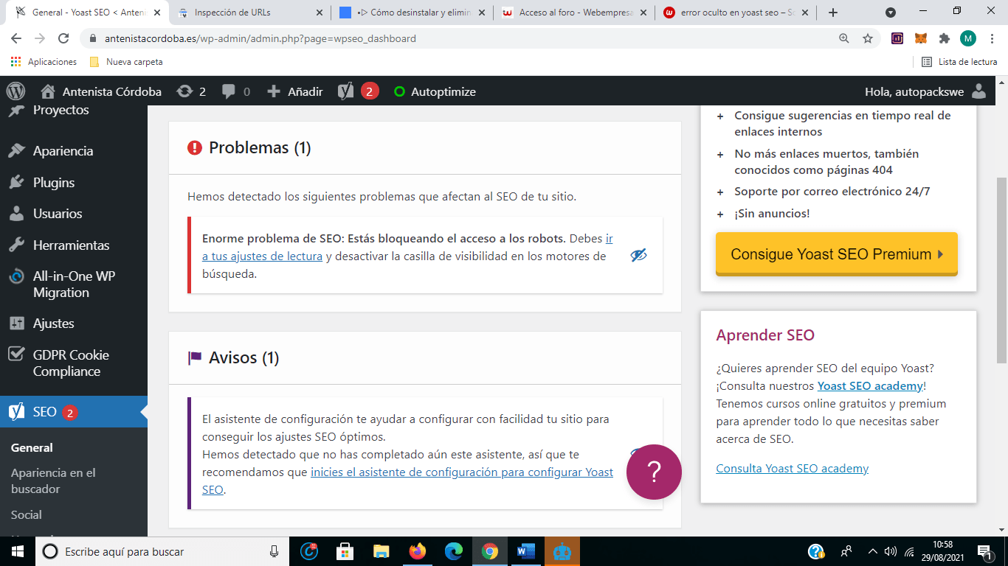Image resolution: width=1008 pixels, height=566 pixels.
Task: Open Apariencia en el buscador submenu
Action: [53, 481]
